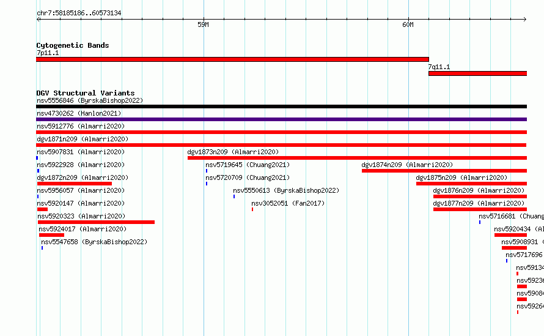Open nsv5547658 (ByrskaBishop2022) label
Screen dimensions: 544x336
(x=94, y=242)
